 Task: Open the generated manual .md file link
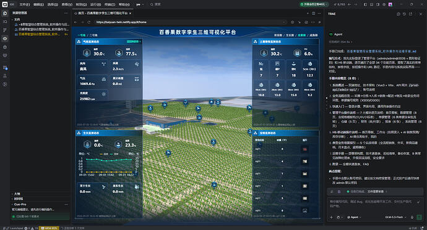381,51
